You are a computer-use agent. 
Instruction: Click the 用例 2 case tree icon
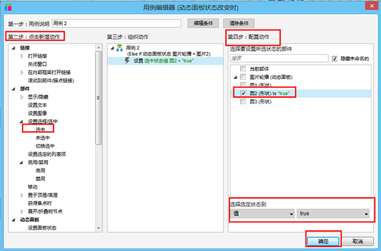(x=119, y=48)
